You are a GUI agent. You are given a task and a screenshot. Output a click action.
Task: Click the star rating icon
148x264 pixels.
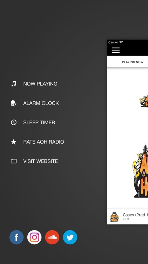(x=14, y=142)
